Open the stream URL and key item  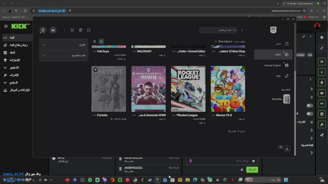point(16,45)
